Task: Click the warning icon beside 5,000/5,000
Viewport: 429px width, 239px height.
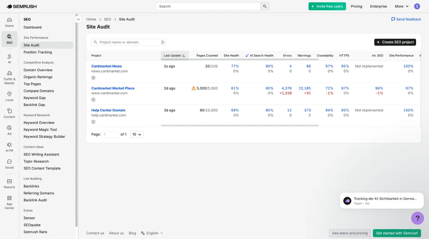Action: pyautogui.click(x=193, y=88)
